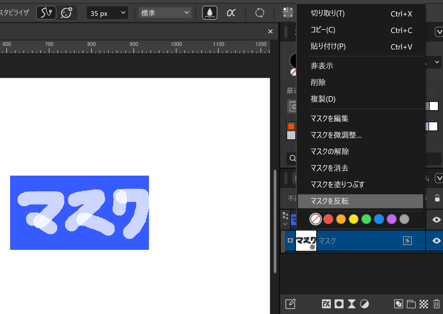Click the search magnifier icon
This screenshot has height=314, width=443.
click(x=292, y=158)
